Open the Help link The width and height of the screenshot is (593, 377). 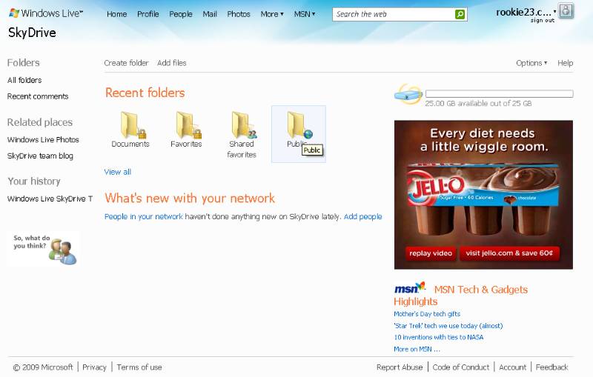pos(566,63)
